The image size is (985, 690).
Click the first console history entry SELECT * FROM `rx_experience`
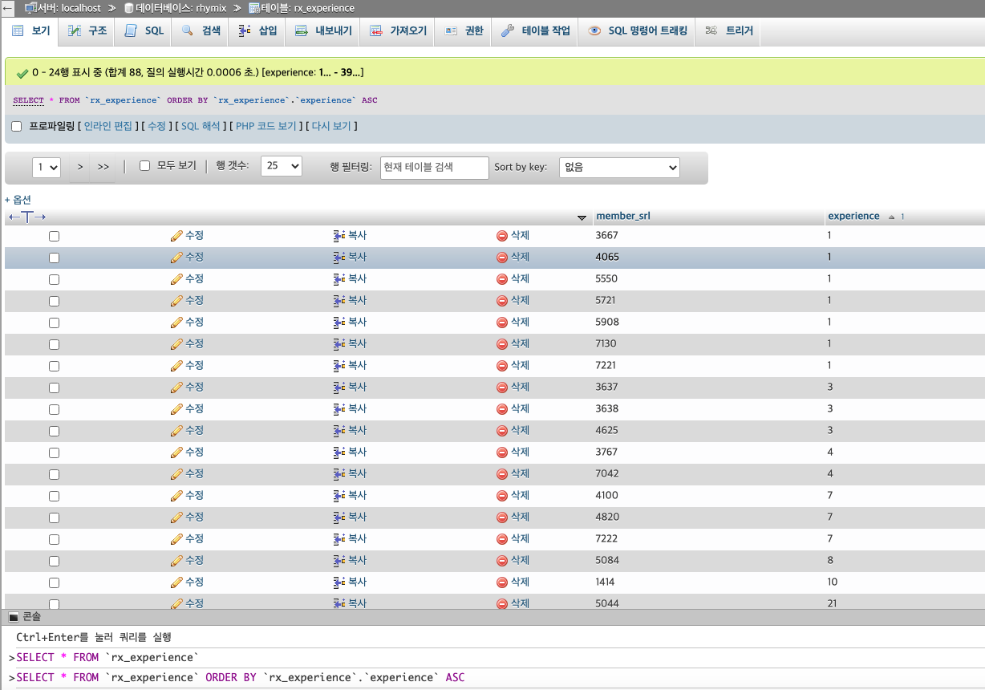click(x=107, y=658)
